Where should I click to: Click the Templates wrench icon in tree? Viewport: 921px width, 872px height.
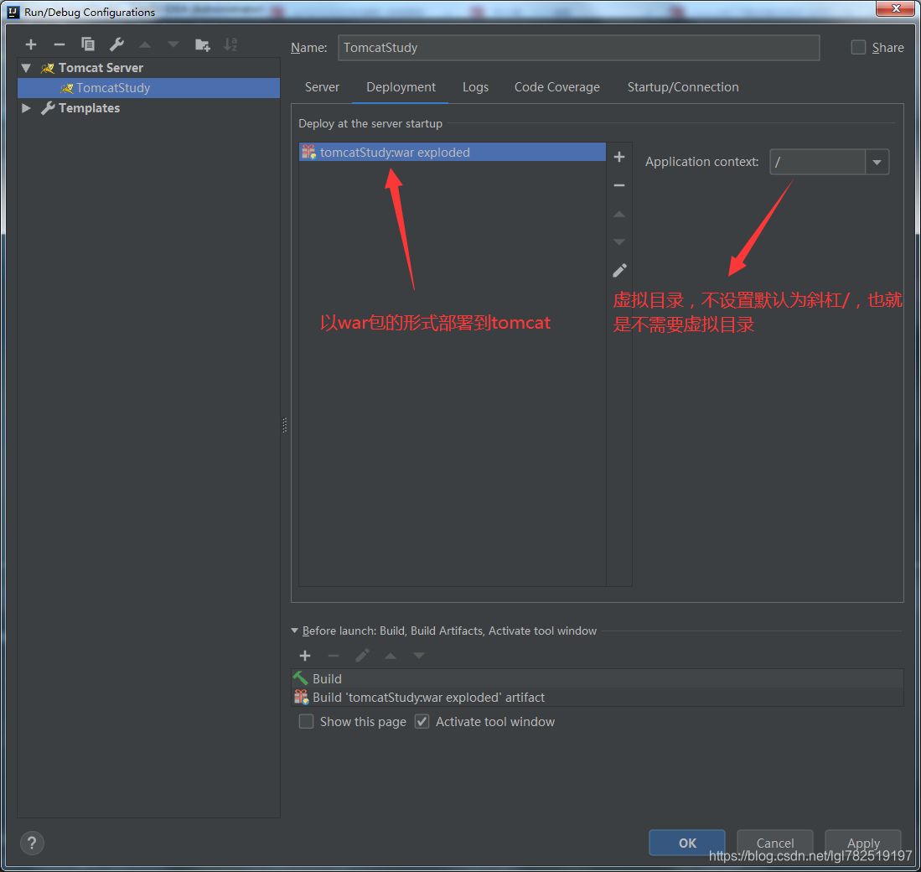pos(48,108)
